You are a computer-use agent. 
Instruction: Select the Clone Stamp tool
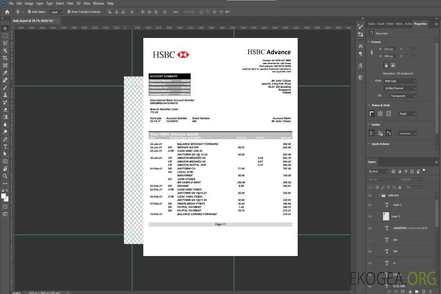point(5,95)
